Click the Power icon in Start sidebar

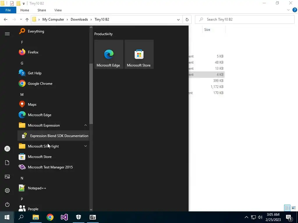pyautogui.click(x=7, y=204)
